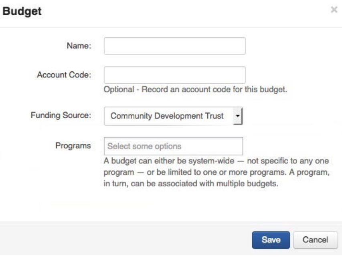The width and height of the screenshot is (342, 258).
Task: Select the Community Development Trust value text
Action: tap(167, 116)
